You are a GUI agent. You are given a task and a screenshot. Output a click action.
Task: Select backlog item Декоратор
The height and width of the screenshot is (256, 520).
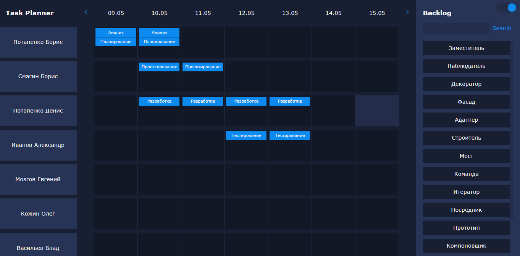[x=467, y=84]
